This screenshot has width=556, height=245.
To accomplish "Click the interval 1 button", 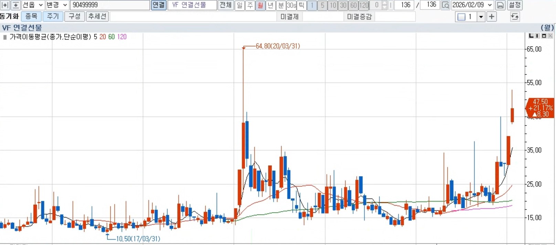I will pyautogui.click(x=312, y=5).
